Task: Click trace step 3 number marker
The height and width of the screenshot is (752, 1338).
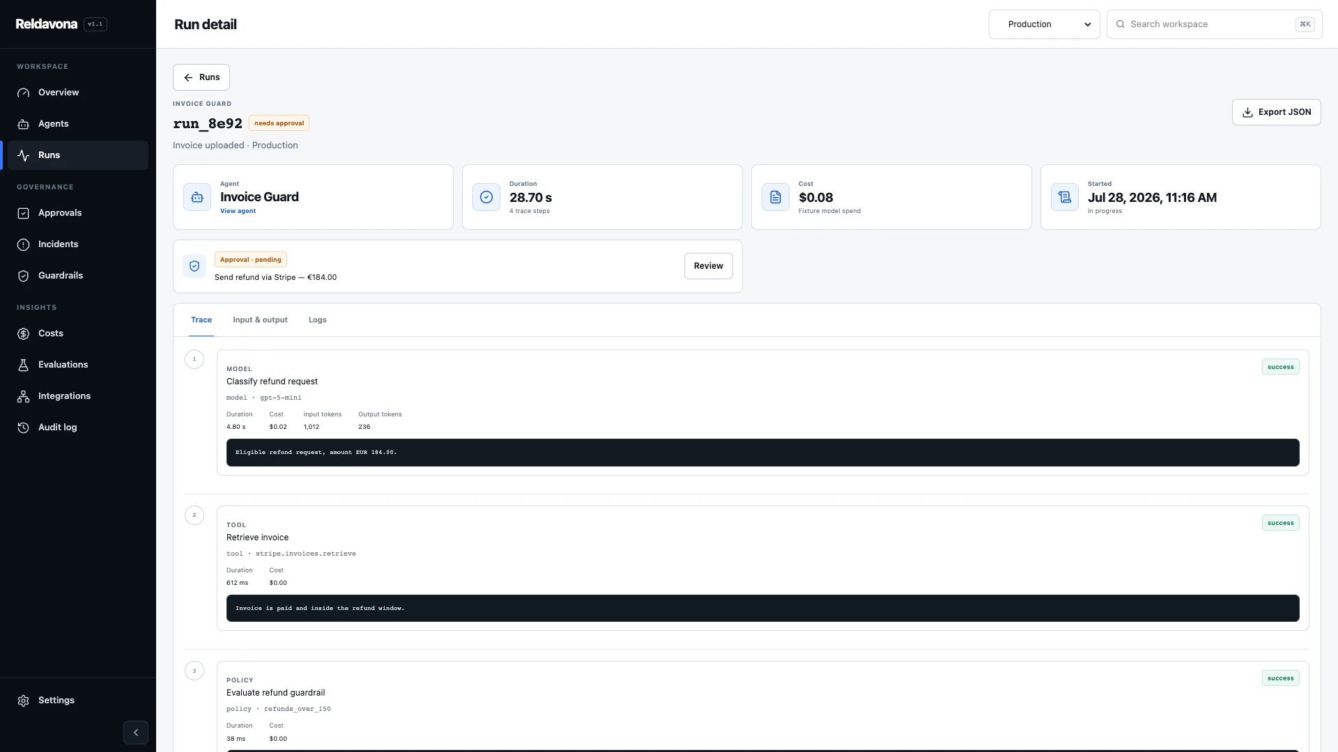Action: pos(194,671)
